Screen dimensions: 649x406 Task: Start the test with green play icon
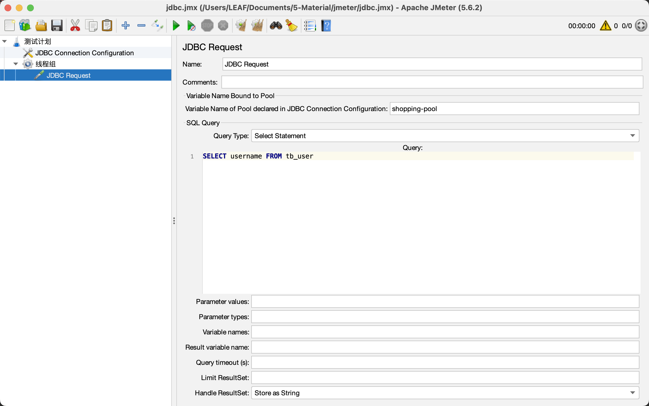(x=176, y=26)
